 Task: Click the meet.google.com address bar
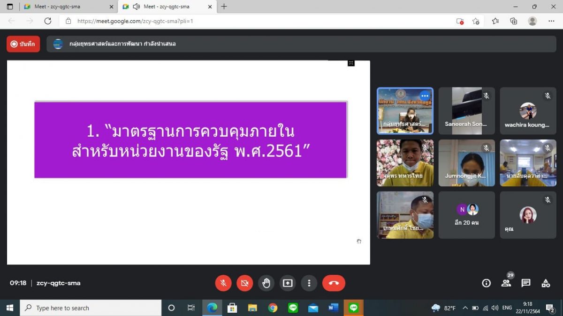click(258, 21)
